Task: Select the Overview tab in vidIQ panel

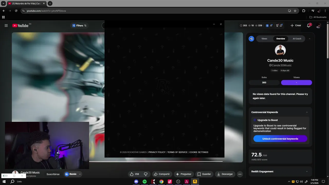Action: click(x=281, y=39)
